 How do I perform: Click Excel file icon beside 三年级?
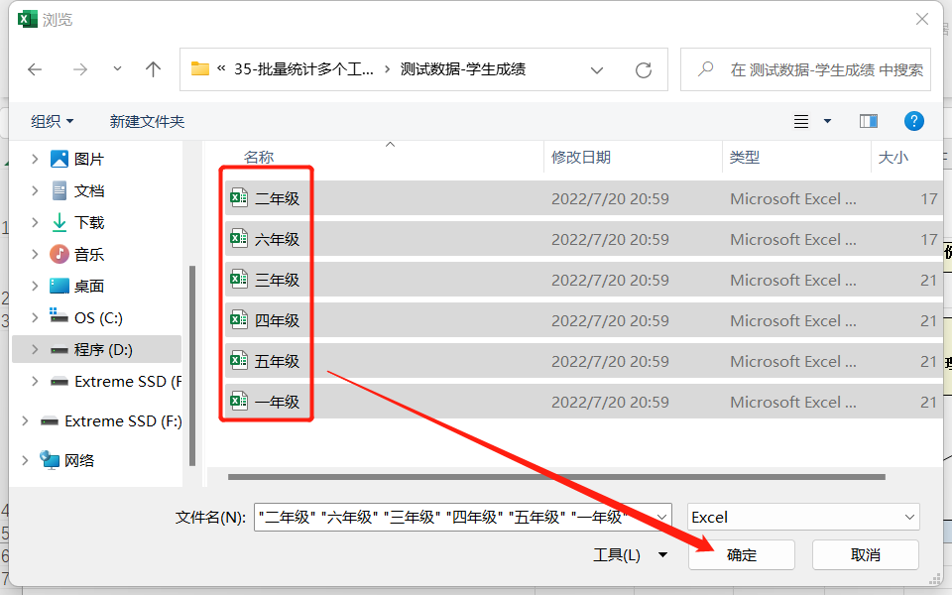point(239,280)
